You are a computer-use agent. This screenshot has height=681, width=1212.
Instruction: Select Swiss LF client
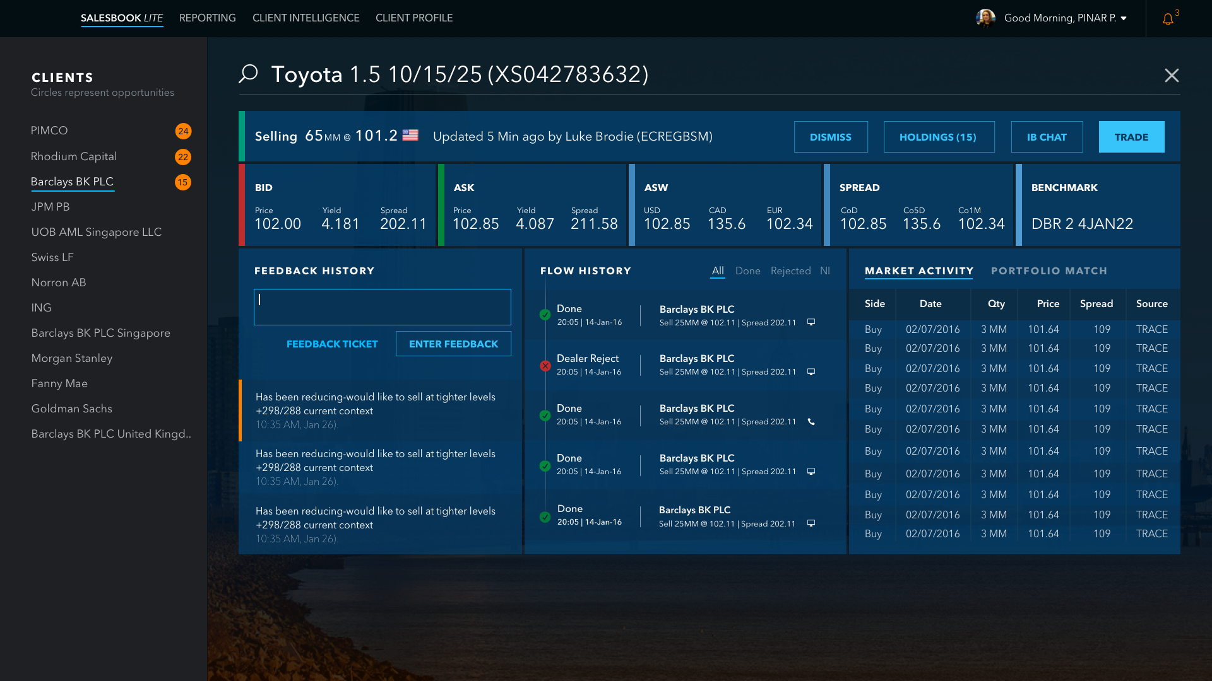pos(52,257)
